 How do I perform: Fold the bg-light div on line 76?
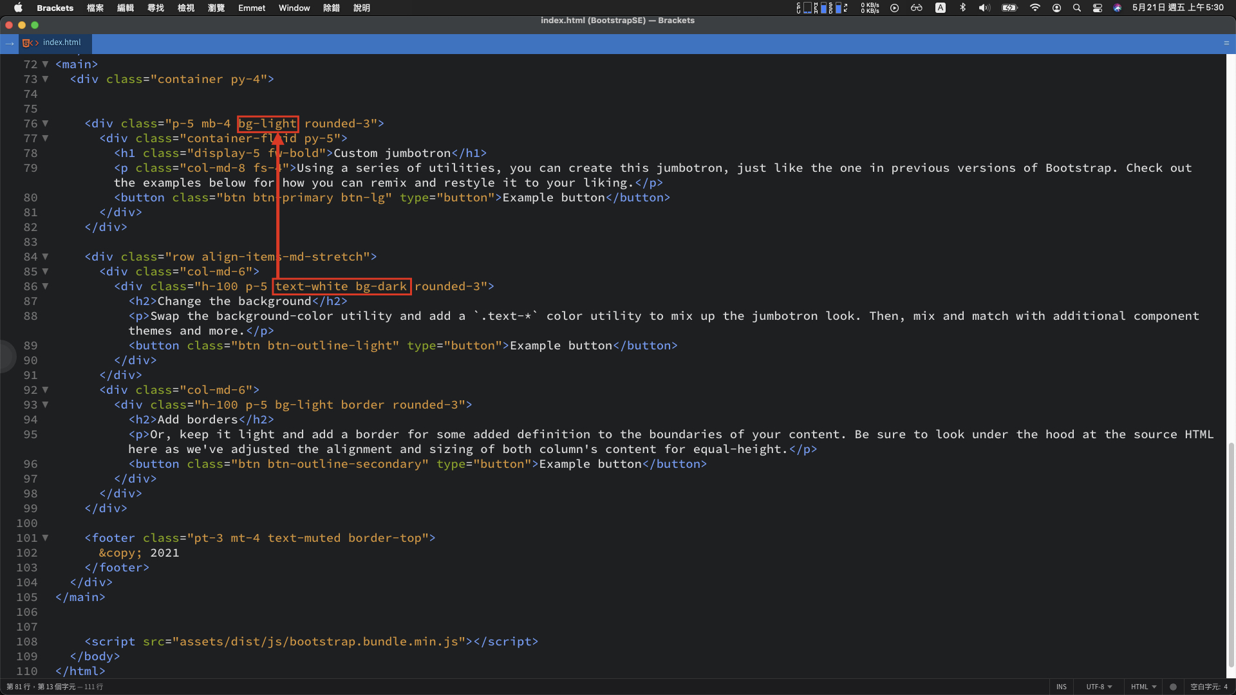[x=45, y=124]
